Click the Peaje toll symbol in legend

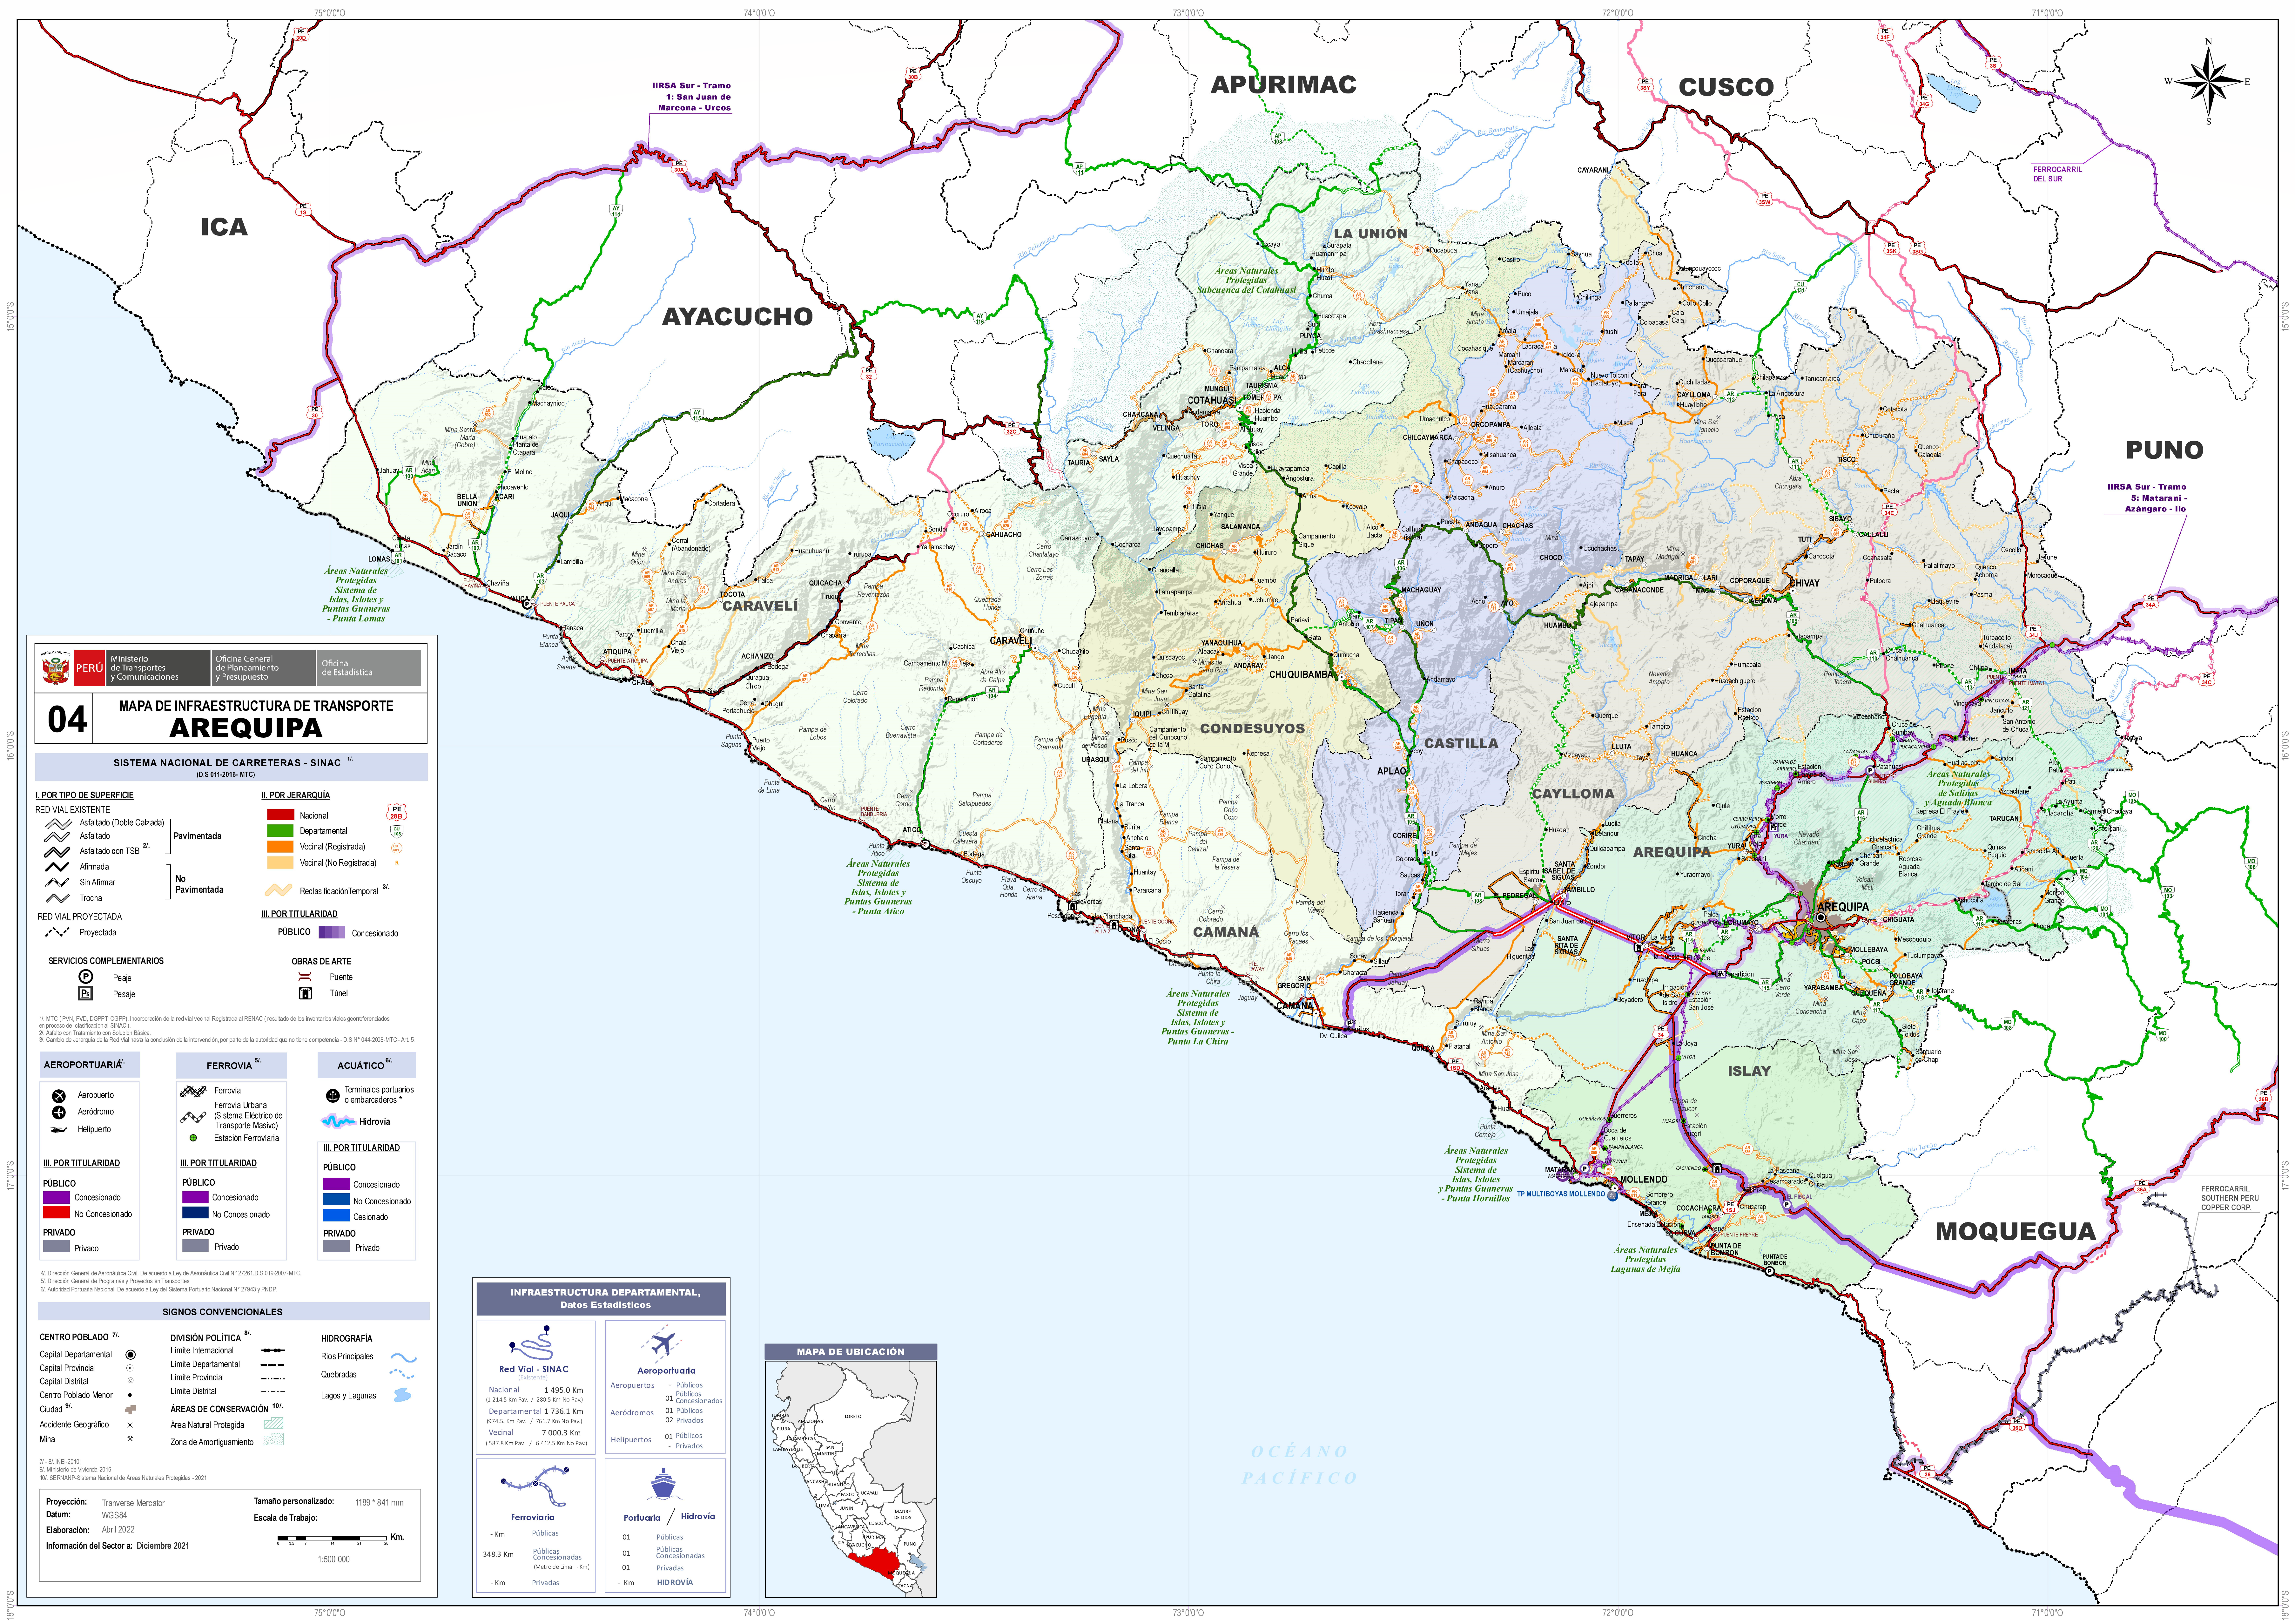pos(86,977)
